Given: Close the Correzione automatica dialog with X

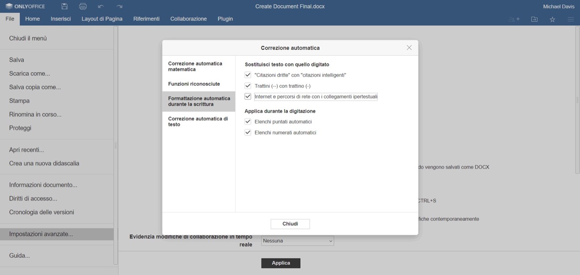Looking at the screenshot, I should [409, 48].
